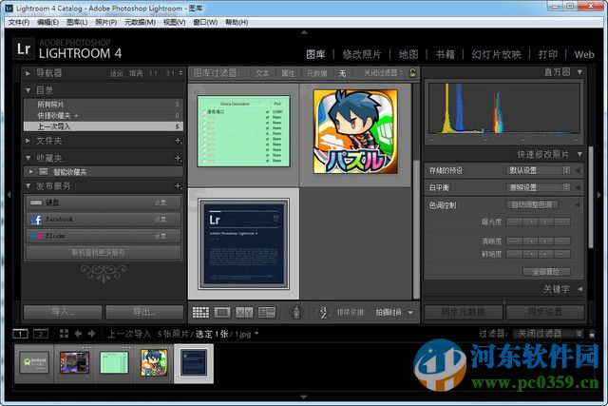This screenshot has height=406, width=608.
Task: Collapse the 直方图 histogram panel
Action: (579, 72)
